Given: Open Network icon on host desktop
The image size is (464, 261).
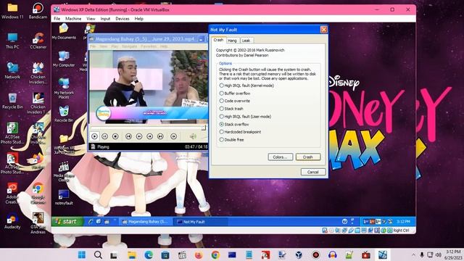Looking at the screenshot, I should (x=12, y=71).
